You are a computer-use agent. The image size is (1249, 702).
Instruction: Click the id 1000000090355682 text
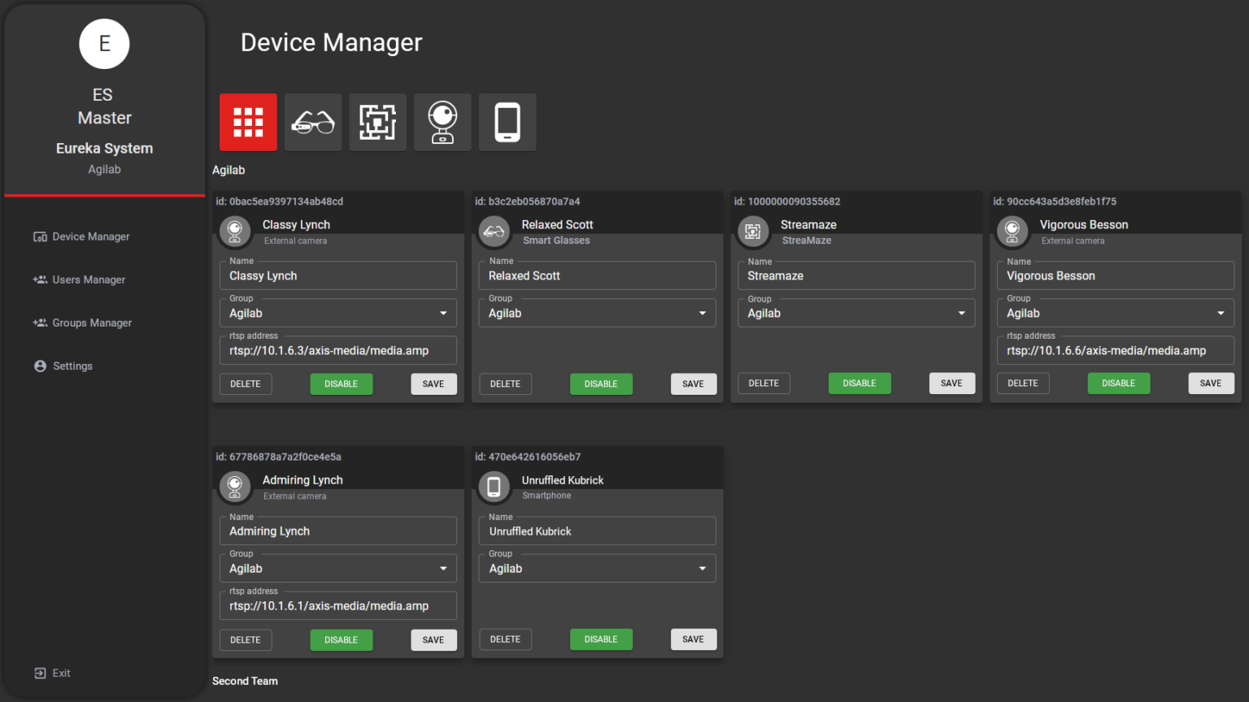tap(787, 201)
